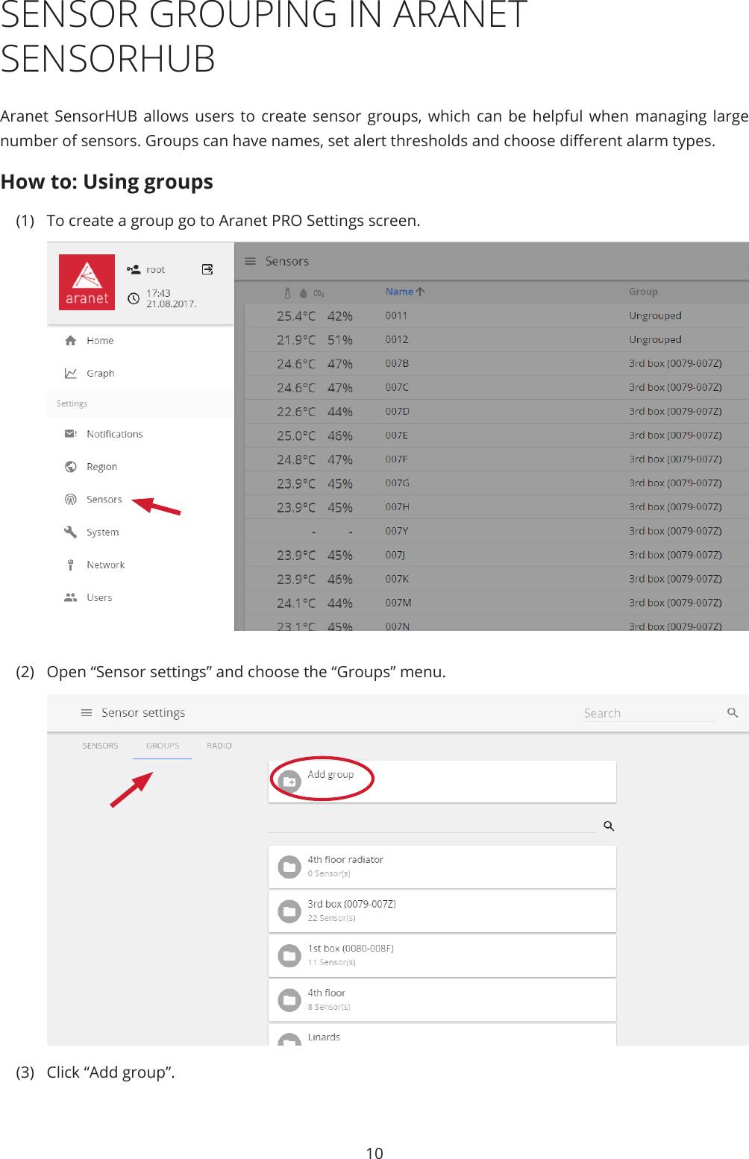
Task: Click folder icon of 3rd box (0079-007Z)
Action: [x=289, y=911]
